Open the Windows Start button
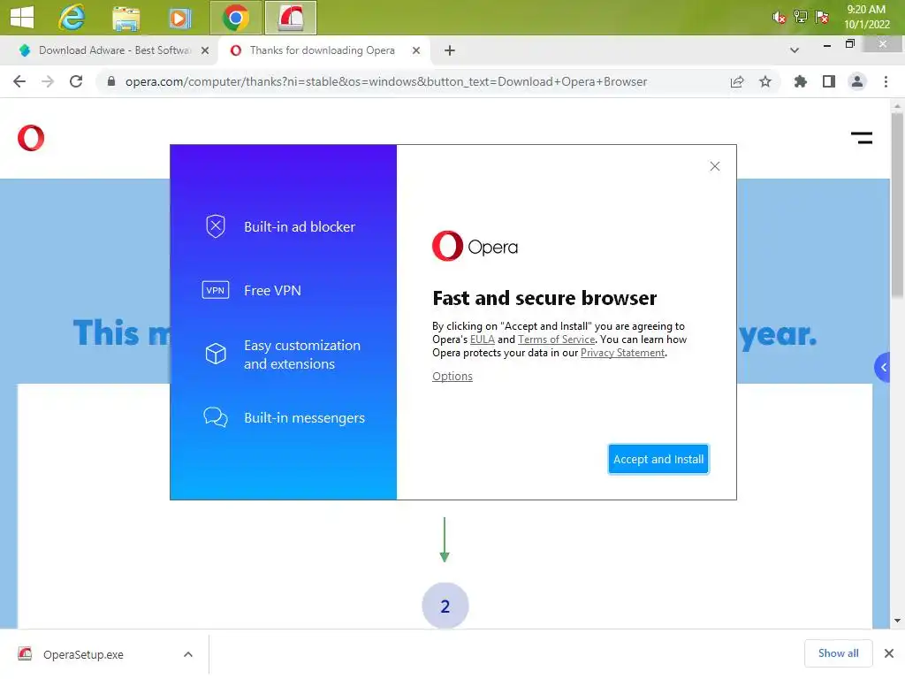The height and width of the screenshot is (679, 905). [22, 18]
